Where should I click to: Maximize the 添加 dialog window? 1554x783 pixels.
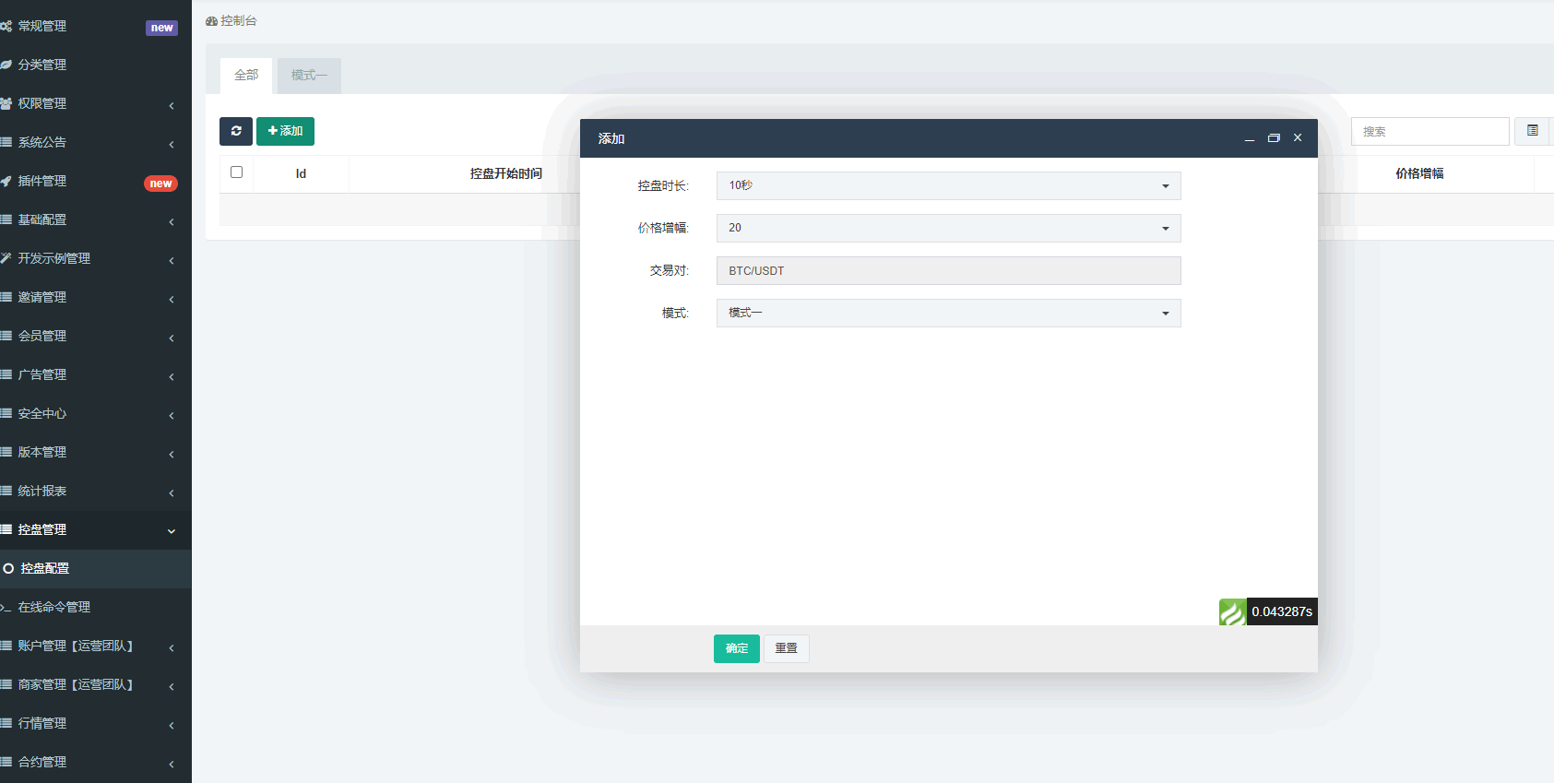click(x=1274, y=138)
